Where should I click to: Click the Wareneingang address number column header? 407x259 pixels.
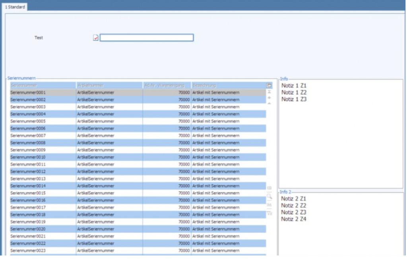tap(167, 85)
